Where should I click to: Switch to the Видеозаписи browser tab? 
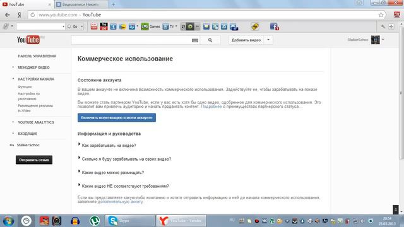tap(81, 4)
